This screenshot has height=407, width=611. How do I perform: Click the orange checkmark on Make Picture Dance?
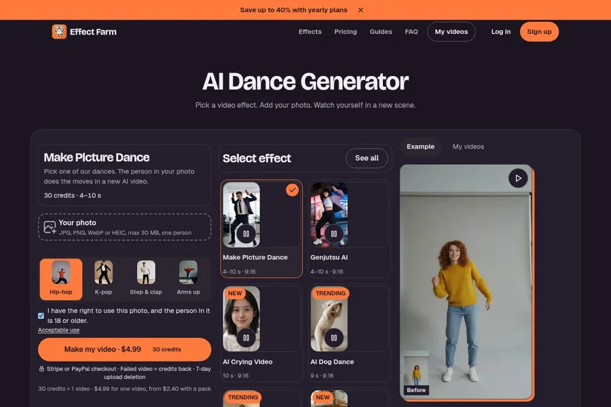pos(292,190)
